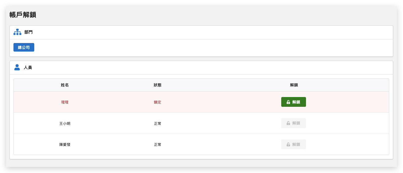
Task: Click the department org-chart icon
Action: (x=17, y=32)
